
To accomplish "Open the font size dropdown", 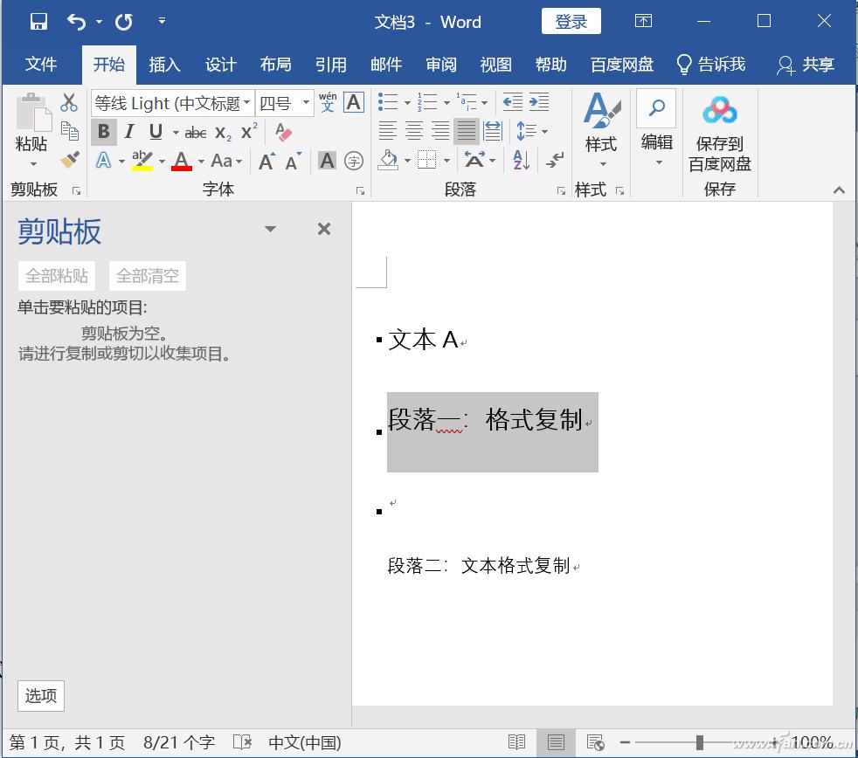I will point(306,102).
